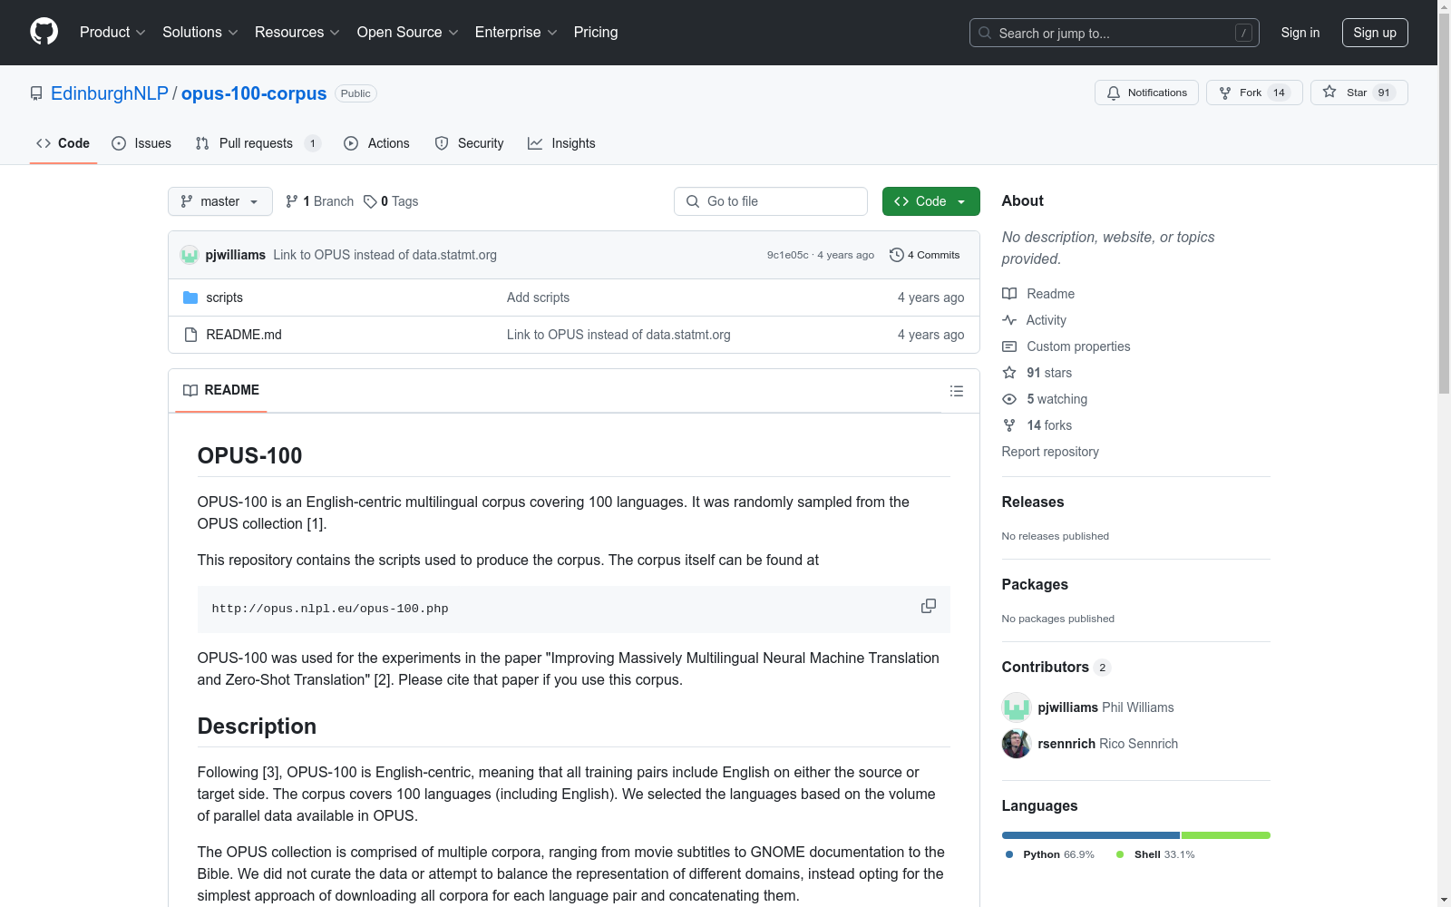
Task: Click the Releases heading link
Action: click(x=1033, y=502)
